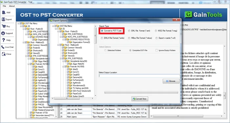230x123 pixels.
Task: Start Live Chat via the phone icon
Action: (x=3, y=47)
